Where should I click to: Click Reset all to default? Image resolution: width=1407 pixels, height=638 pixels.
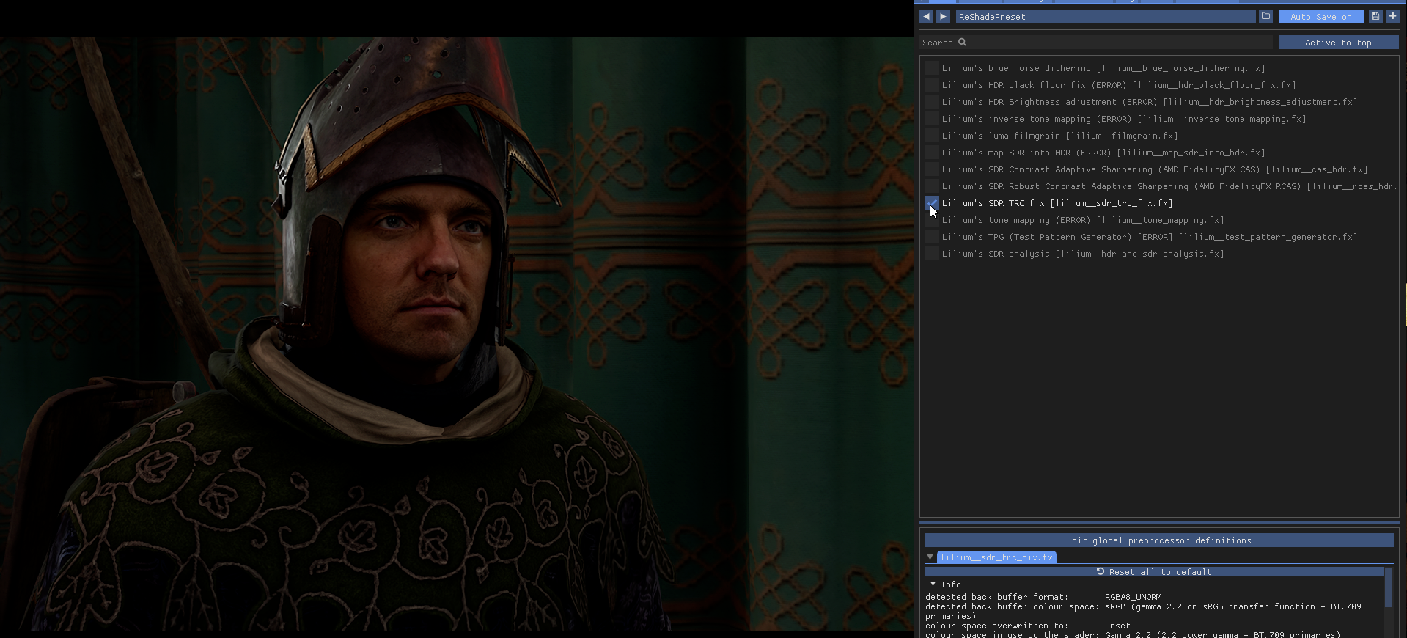[x=1154, y=572]
